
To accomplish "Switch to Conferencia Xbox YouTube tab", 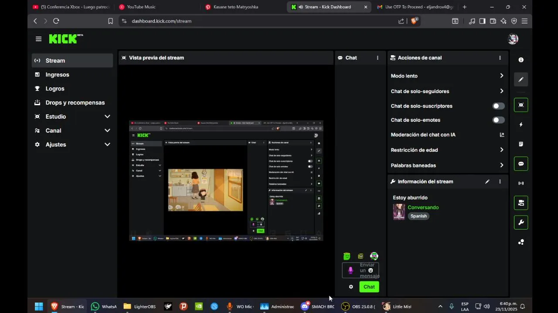I will click(71, 7).
